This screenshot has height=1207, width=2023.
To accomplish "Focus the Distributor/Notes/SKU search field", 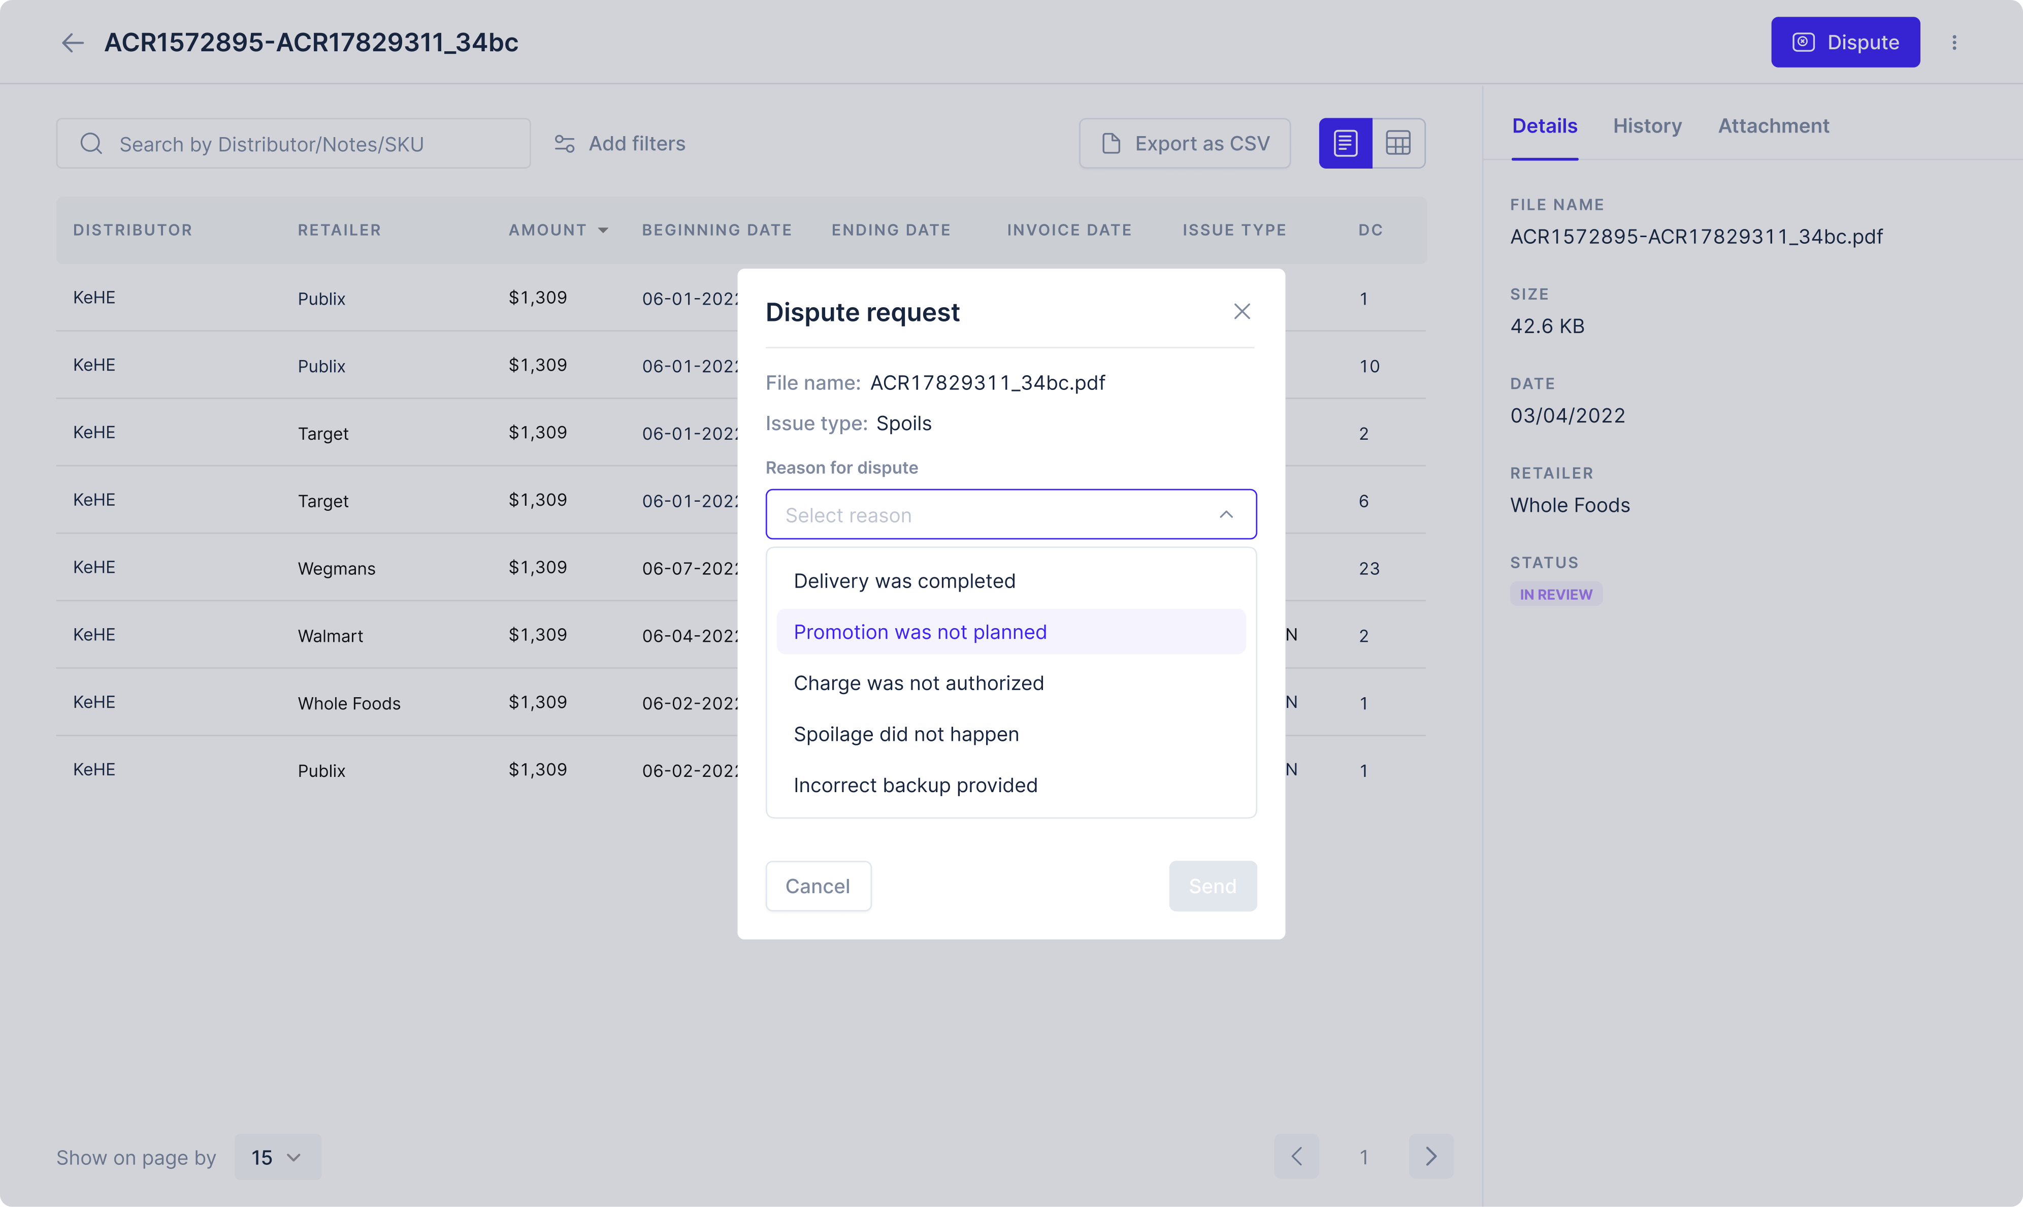I will pos(309,144).
